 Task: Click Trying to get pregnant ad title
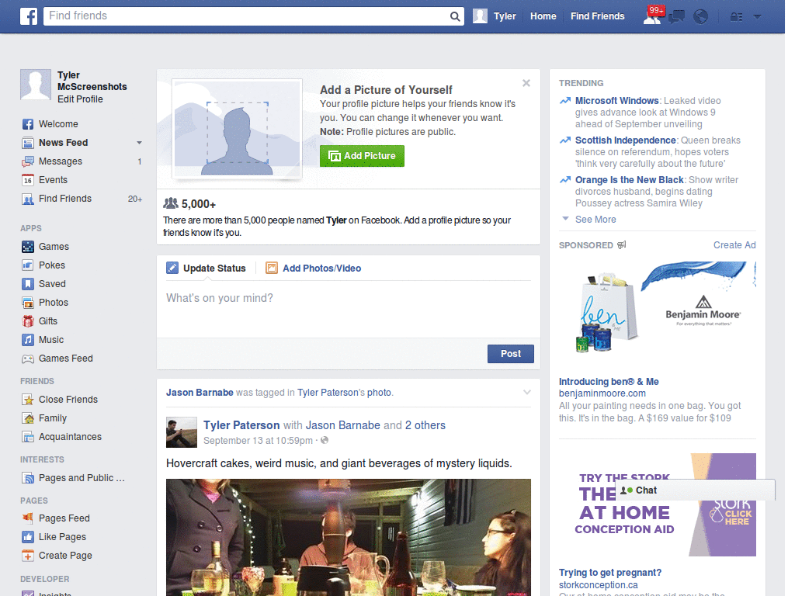pos(610,573)
